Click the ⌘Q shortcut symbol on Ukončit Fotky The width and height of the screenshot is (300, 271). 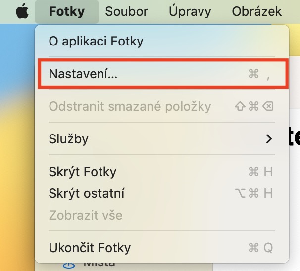point(260,247)
